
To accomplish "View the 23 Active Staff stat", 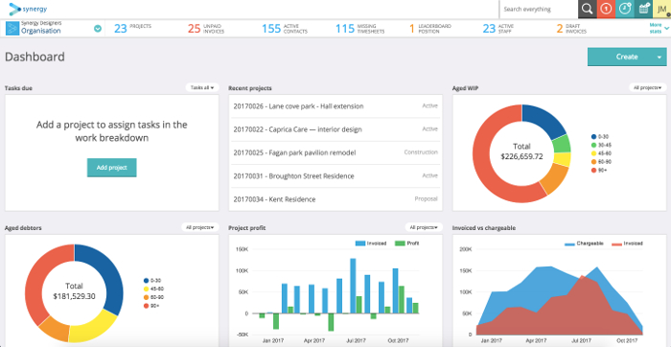I will click(x=498, y=29).
